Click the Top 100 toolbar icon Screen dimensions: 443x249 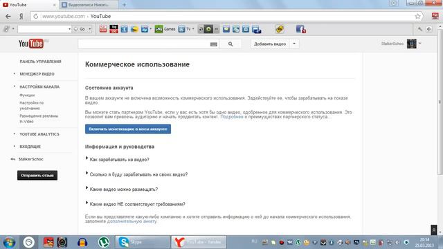pyautogui.click(x=114, y=29)
